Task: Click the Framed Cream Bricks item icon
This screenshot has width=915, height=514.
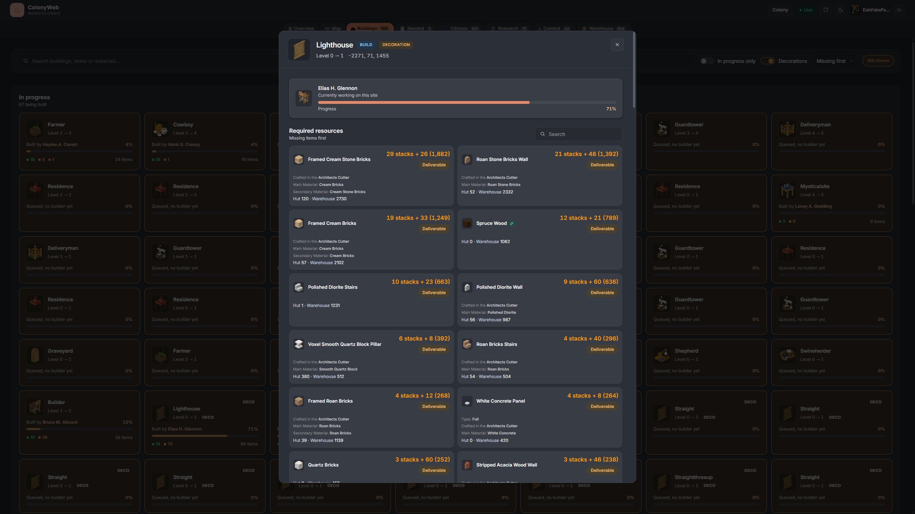Action: pyautogui.click(x=299, y=223)
